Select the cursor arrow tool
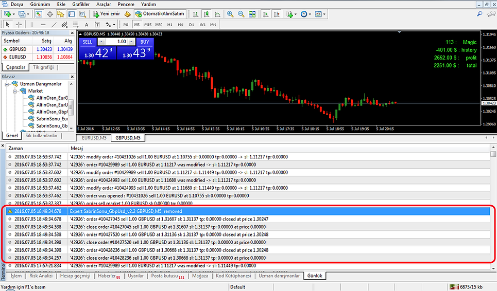497x291 pixels. (8, 24)
